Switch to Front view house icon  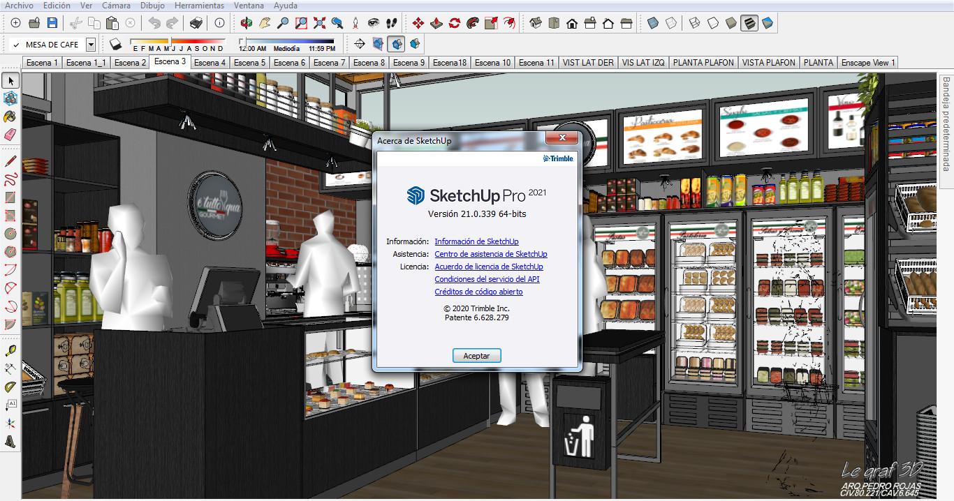572,23
